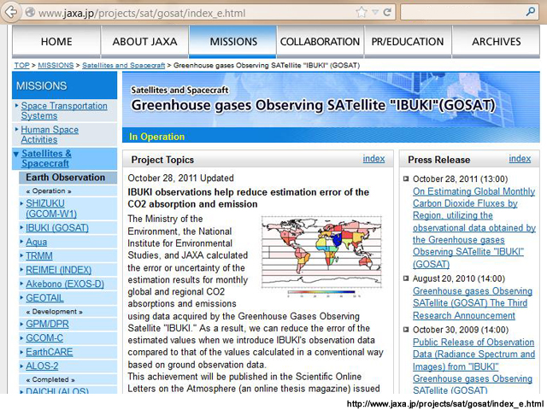Open the PR/EDUCATION tab
The height and width of the screenshot is (410, 547).
pyautogui.click(x=408, y=41)
